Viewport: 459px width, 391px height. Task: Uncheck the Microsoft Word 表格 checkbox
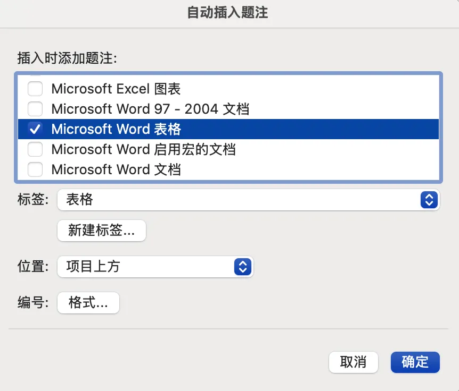click(x=35, y=129)
